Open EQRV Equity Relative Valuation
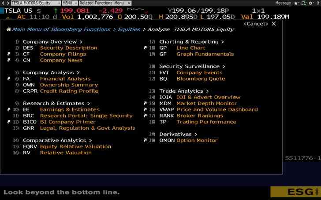The height and width of the screenshot is (200, 321). [x=67, y=146]
